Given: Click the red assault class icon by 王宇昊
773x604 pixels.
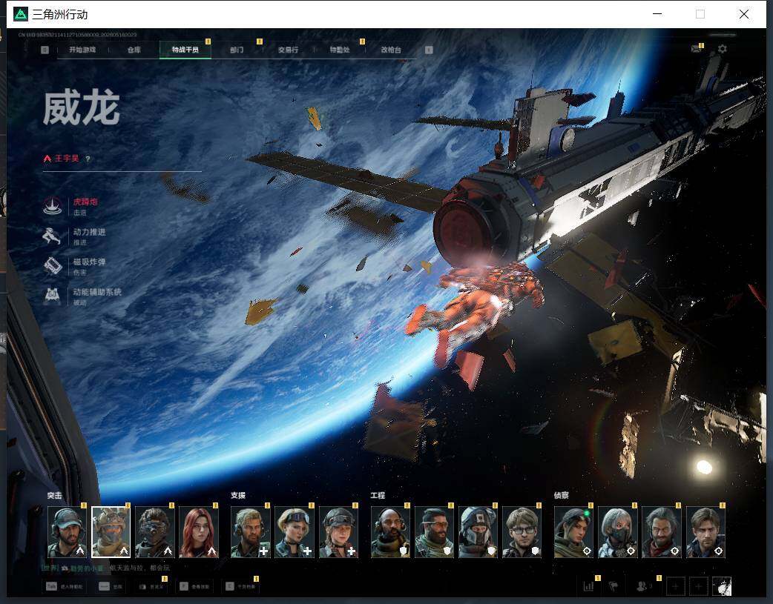Looking at the screenshot, I should [47, 159].
